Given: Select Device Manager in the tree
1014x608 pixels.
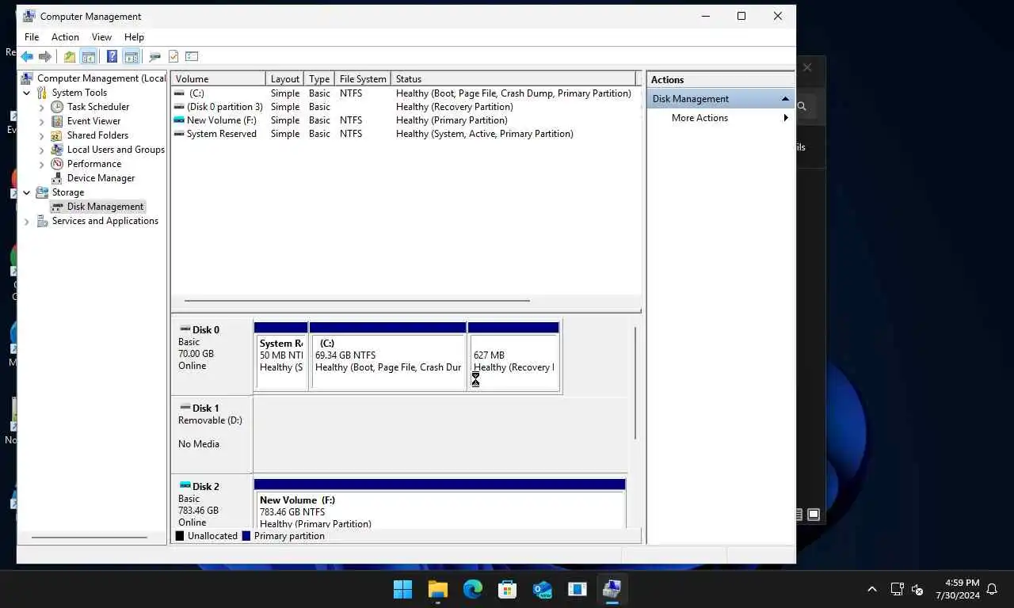Looking at the screenshot, I should pos(101,178).
